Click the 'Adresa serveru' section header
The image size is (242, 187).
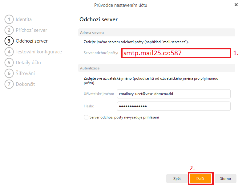(157, 32)
